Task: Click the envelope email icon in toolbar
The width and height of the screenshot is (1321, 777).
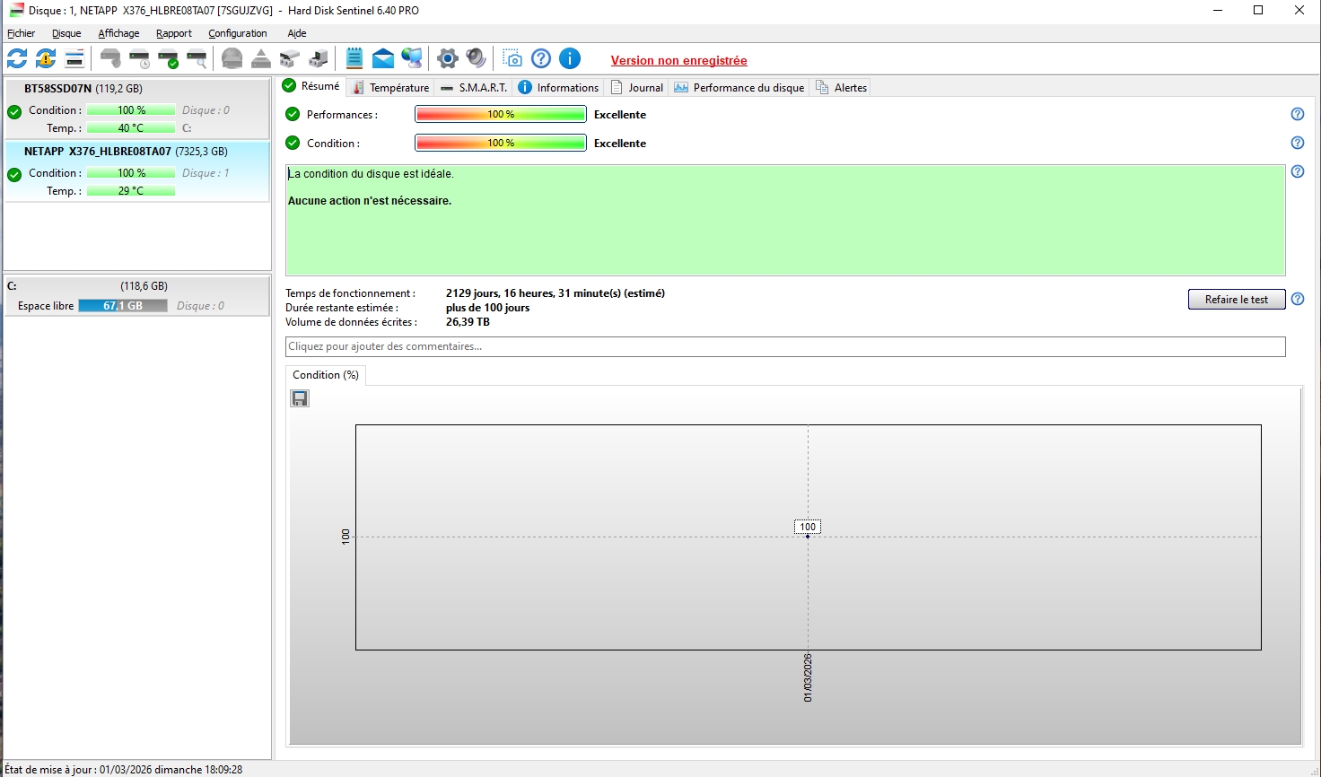Action: pyautogui.click(x=383, y=59)
